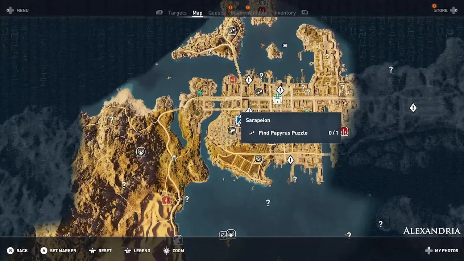Click the papyrus icon inside the Sarapeion tooltip
This screenshot has height=261, width=464.
(252, 133)
